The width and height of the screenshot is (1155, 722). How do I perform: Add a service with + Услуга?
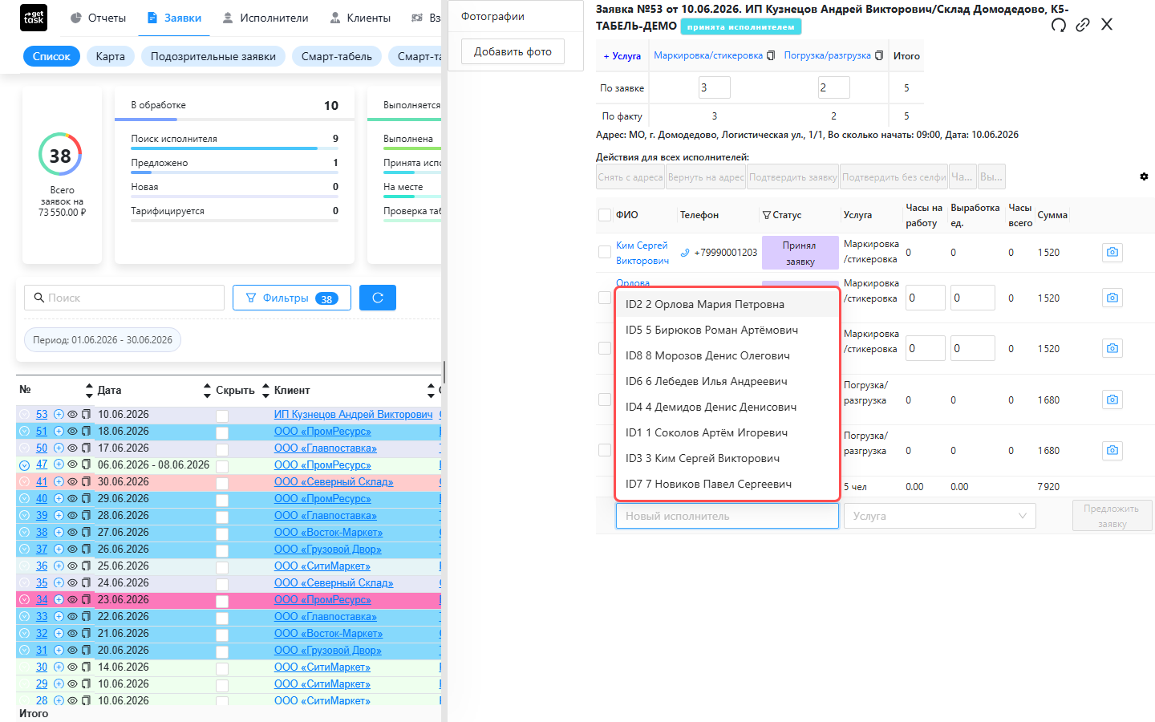622,56
